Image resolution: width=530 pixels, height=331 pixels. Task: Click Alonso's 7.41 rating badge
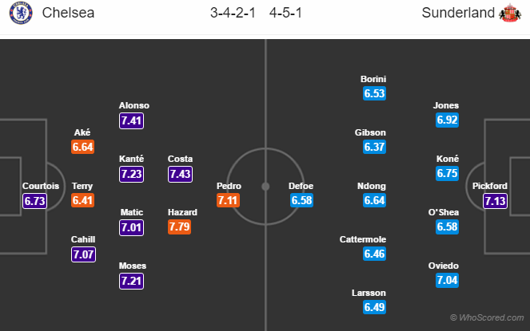point(132,120)
